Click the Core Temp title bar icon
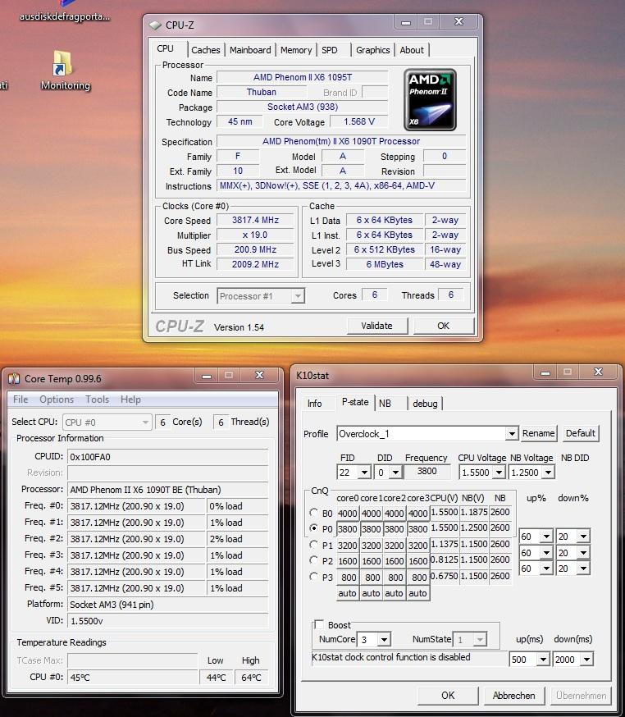 14,379
